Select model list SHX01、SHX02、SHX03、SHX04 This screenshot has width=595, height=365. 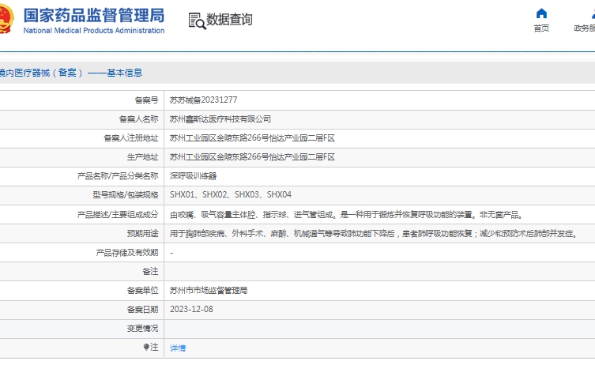point(231,194)
